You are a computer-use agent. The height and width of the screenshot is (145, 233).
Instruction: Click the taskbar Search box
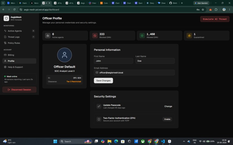pos(76,141)
